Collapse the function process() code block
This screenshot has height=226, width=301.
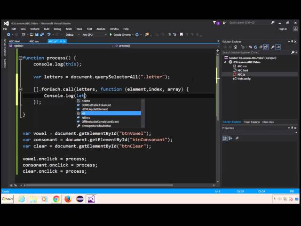pyautogui.click(x=20, y=58)
